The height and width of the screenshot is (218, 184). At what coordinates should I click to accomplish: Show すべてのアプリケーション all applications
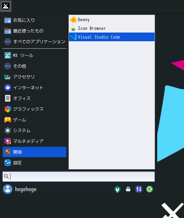coord(34,42)
